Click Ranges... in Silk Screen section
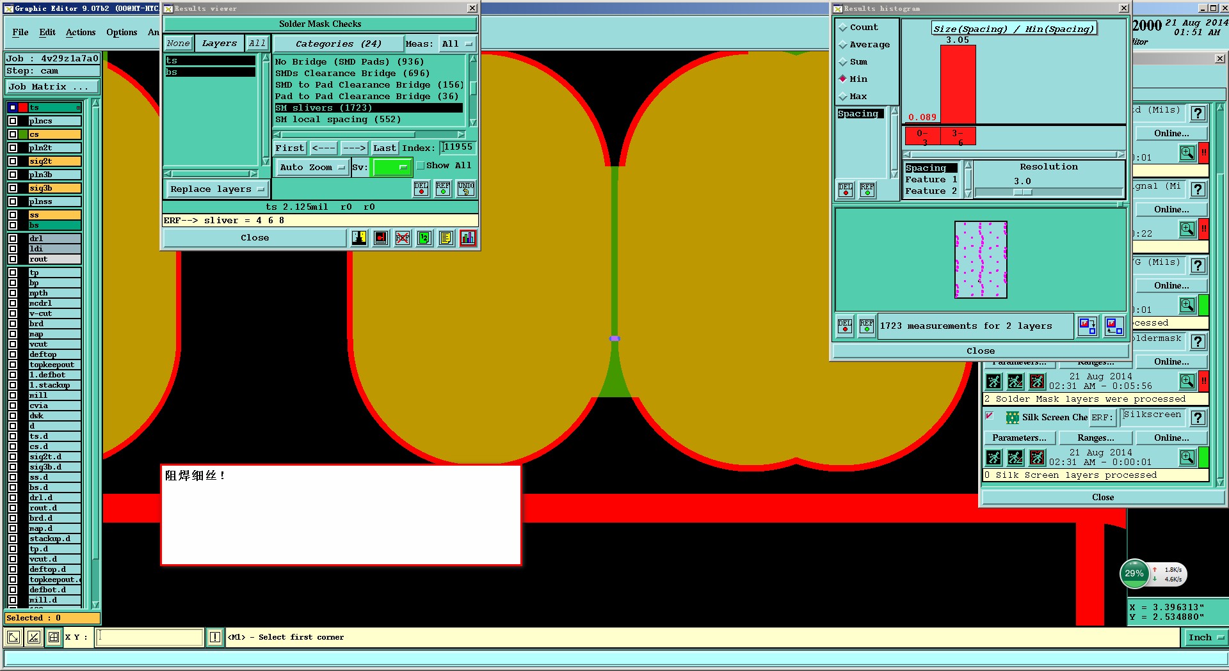Screen dimensions: 1229x671 pyautogui.click(x=1095, y=438)
